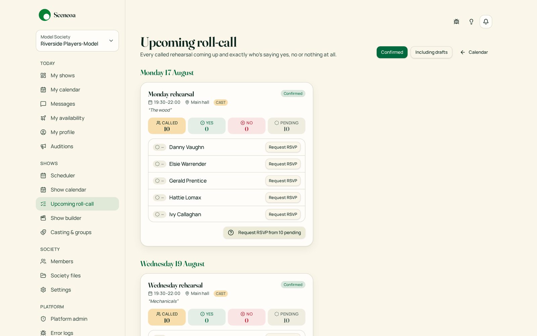This screenshot has width=537, height=336.
Task: Request RSVP from Gerald Prentice
Action: tap(283, 181)
